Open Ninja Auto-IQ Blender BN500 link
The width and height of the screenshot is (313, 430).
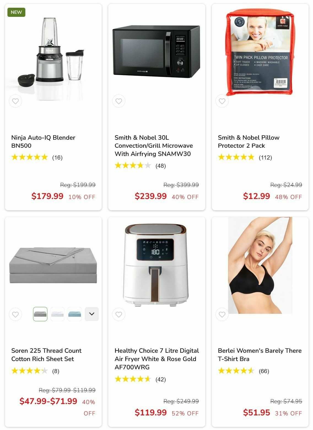point(43,142)
